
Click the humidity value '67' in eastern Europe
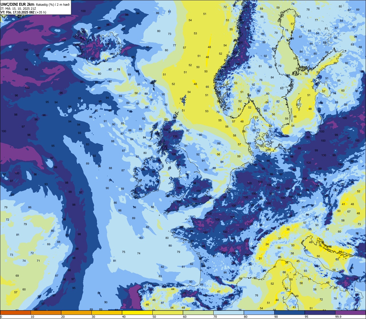click(349, 211)
